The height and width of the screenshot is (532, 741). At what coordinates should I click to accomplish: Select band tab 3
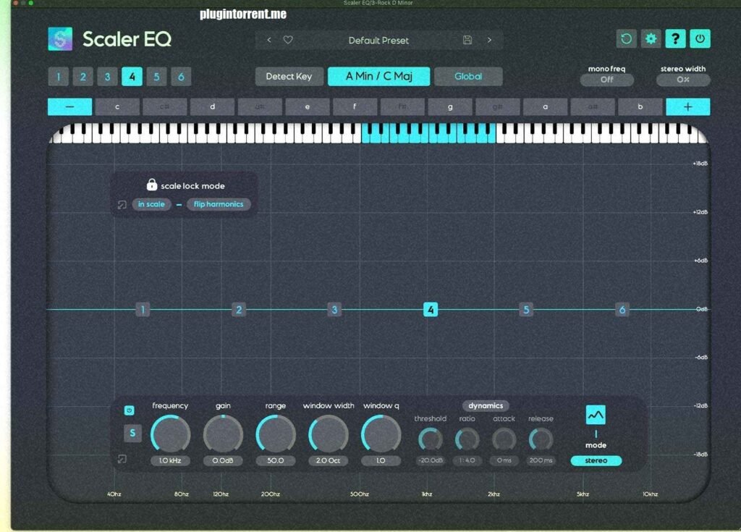[x=107, y=77]
